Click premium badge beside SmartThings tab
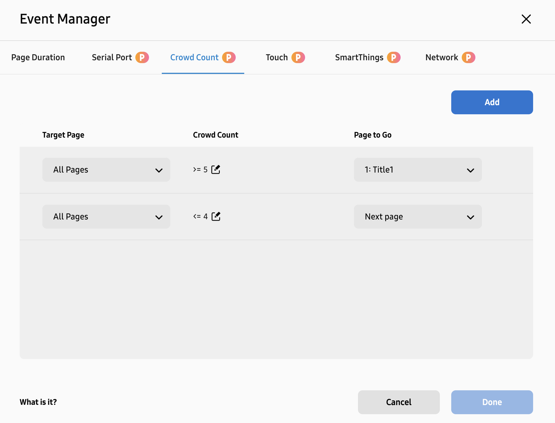This screenshot has width=555, height=423. tap(394, 57)
